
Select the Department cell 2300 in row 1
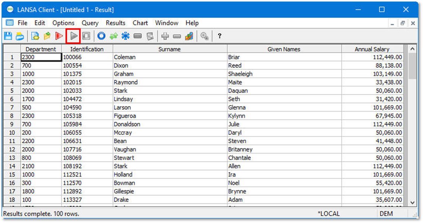[x=41, y=57]
